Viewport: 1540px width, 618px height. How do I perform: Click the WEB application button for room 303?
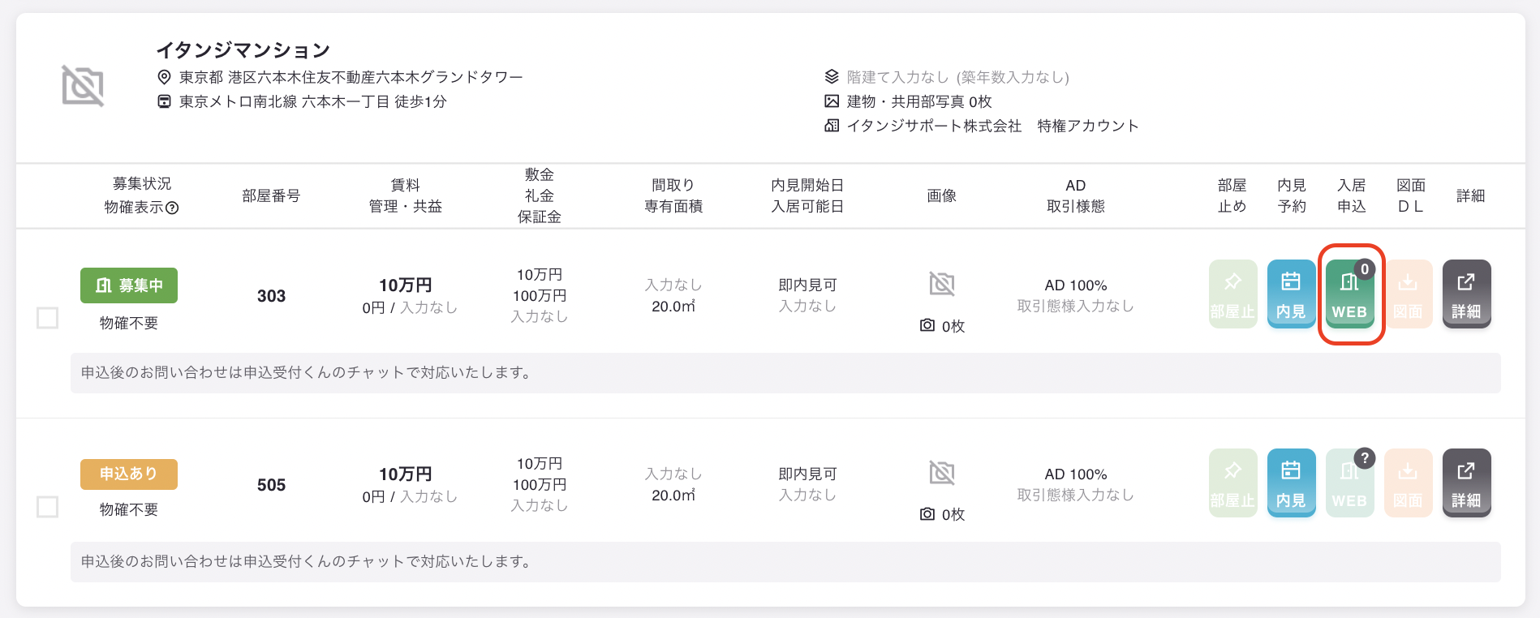pyautogui.click(x=1349, y=294)
